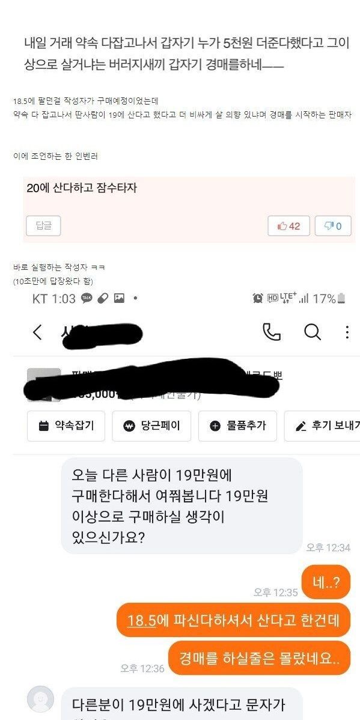Open chat search magnifier icon
Viewport: 360px width, 720px height.
coord(313,332)
